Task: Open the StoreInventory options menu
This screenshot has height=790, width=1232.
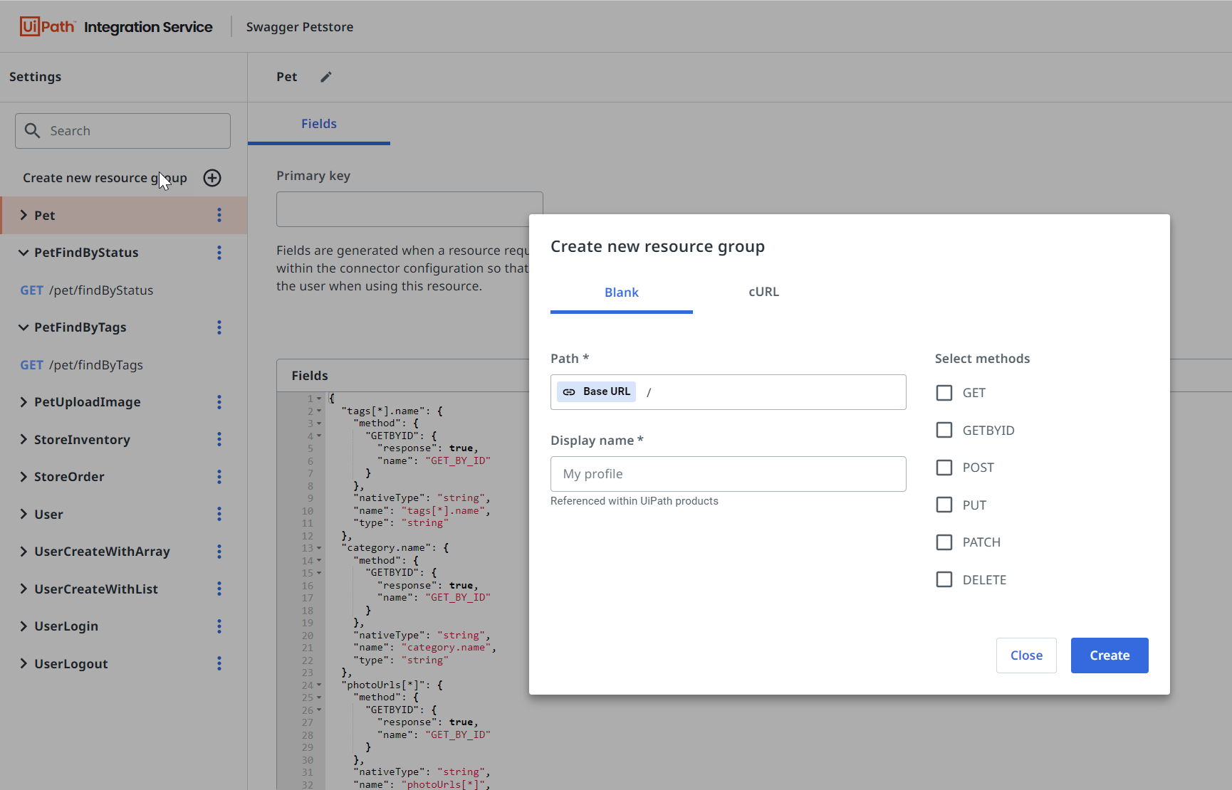Action: pos(219,440)
